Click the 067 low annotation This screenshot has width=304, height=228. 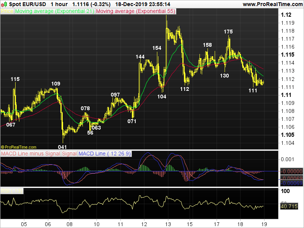(11, 125)
